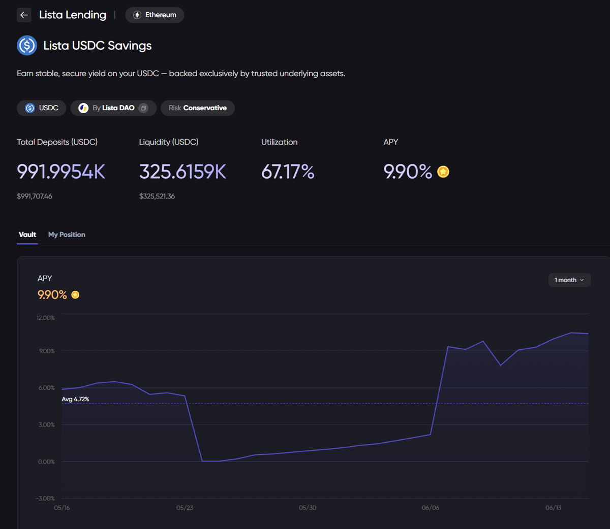Click the orange chart APY 9.90% value

[52, 295]
